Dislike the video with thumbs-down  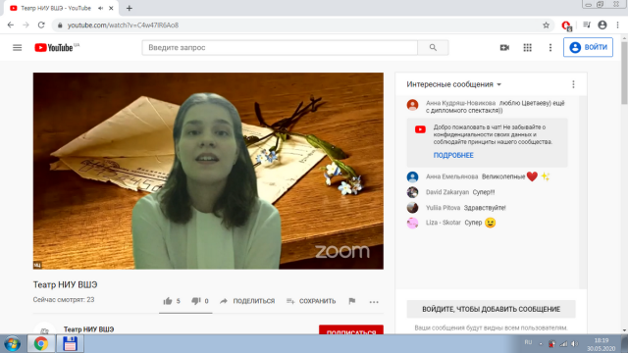coord(200,301)
